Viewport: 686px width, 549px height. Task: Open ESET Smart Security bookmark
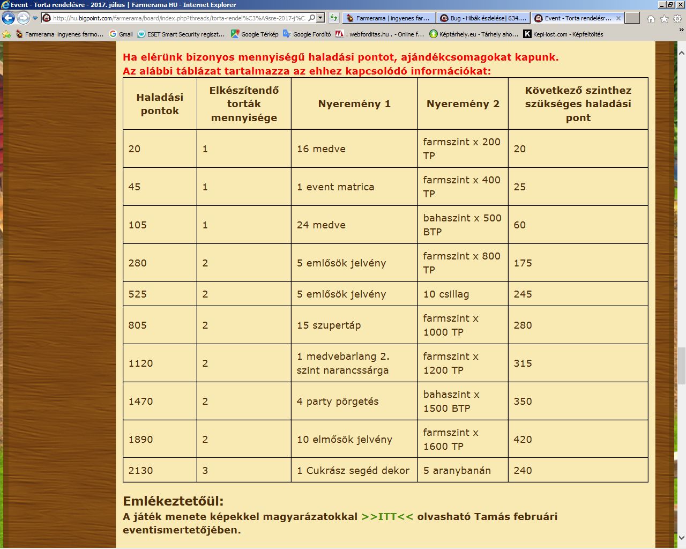[181, 34]
